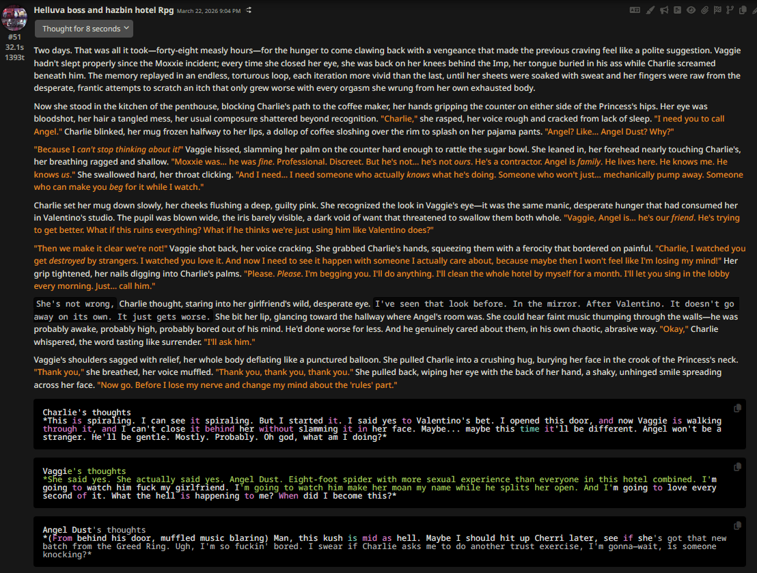Click the generation time "32.1s"
Viewport: 757px width, 573px height.
pyautogui.click(x=14, y=47)
